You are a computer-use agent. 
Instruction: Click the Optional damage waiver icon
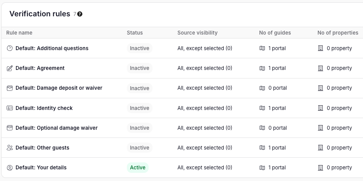click(x=10, y=128)
